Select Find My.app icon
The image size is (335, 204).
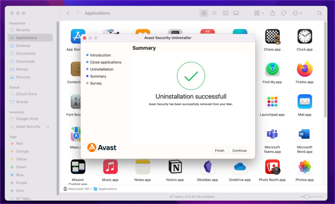pos(272,69)
